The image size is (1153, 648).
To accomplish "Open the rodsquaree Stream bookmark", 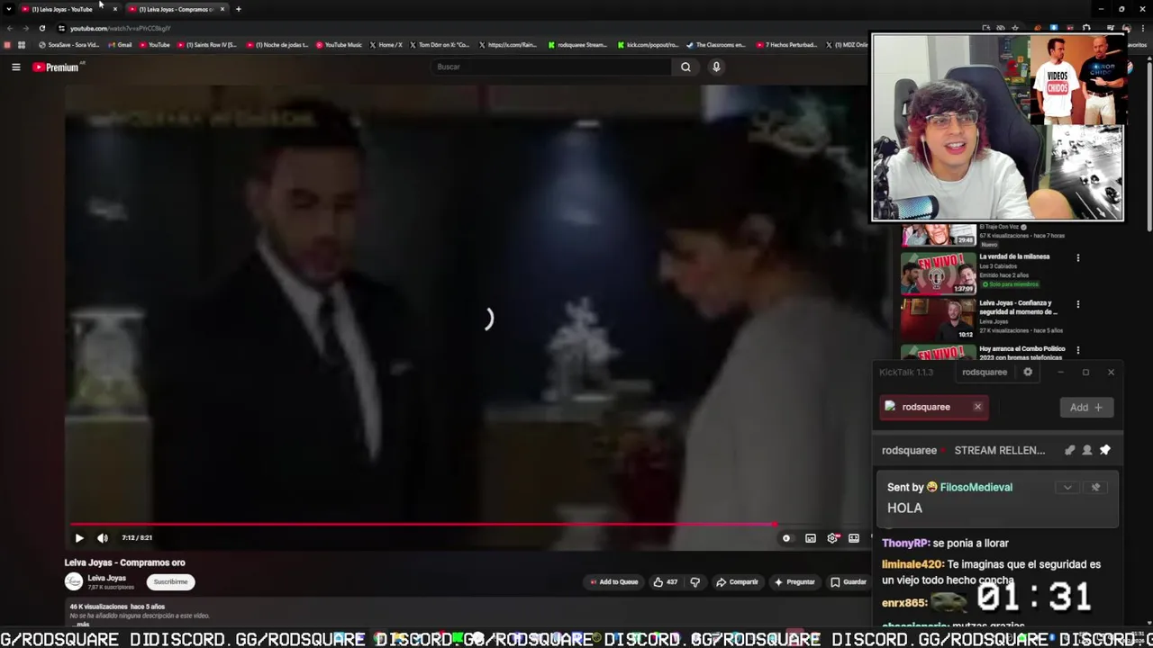I will click(x=577, y=45).
